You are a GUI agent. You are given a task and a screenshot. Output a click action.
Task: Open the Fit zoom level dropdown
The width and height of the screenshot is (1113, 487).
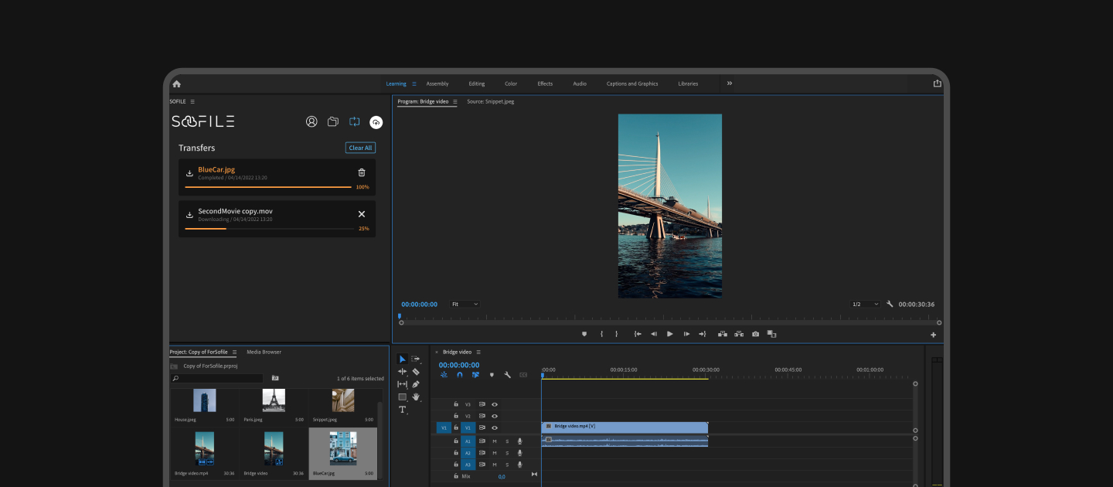click(x=465, y=305)
